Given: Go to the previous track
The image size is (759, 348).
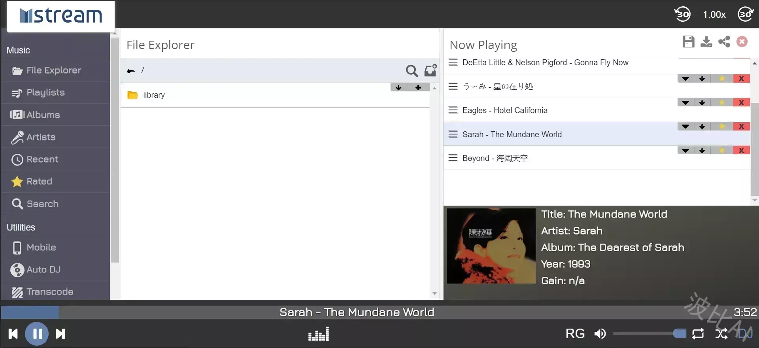Looking at the screenshot, I should (13, 334).
